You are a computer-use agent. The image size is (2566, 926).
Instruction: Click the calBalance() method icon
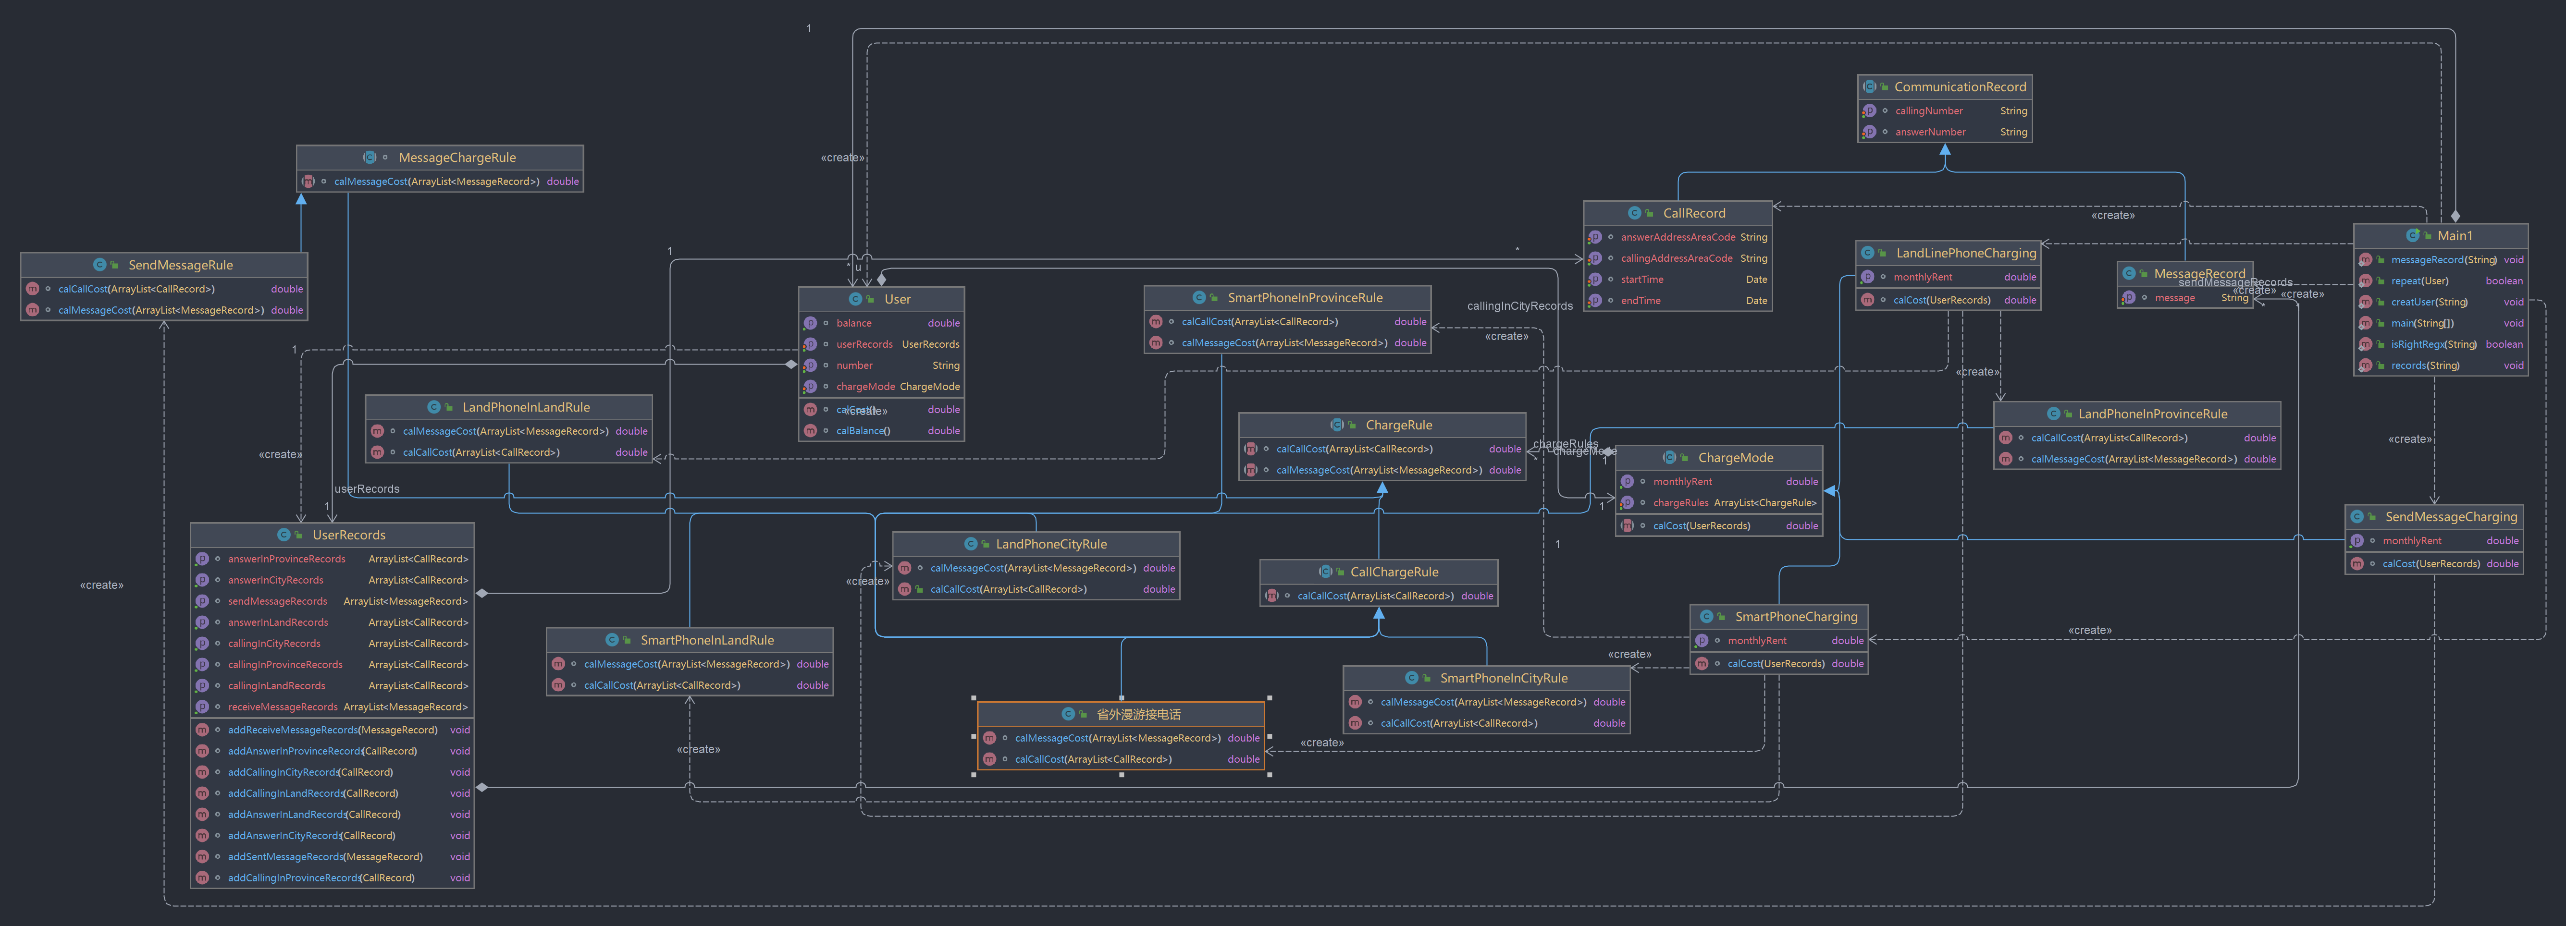coord(810,431)
